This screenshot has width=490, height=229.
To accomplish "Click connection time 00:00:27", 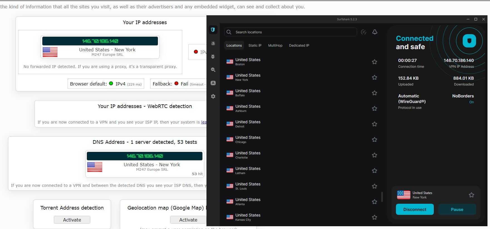I will click(x=407, y=60).
